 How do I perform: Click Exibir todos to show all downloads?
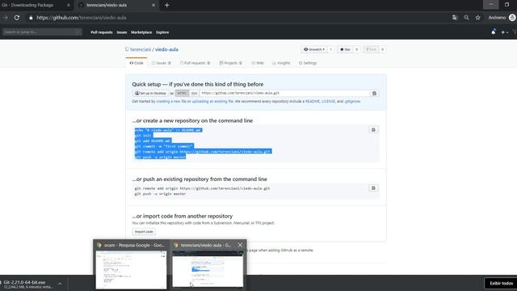point(501,284)
